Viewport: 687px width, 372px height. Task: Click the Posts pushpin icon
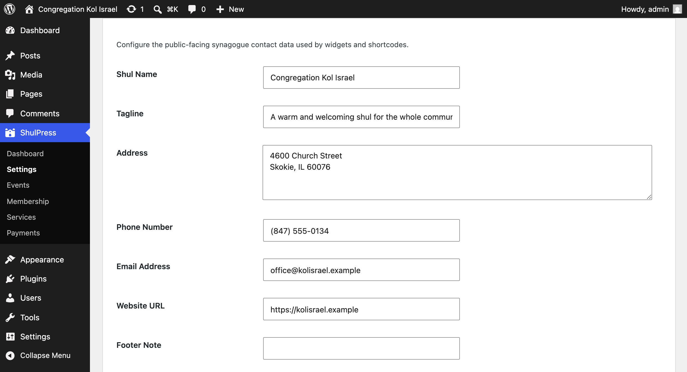10,56
